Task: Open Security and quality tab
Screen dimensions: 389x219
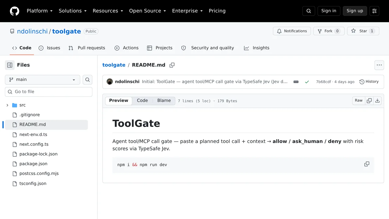Action: point(208,48)
